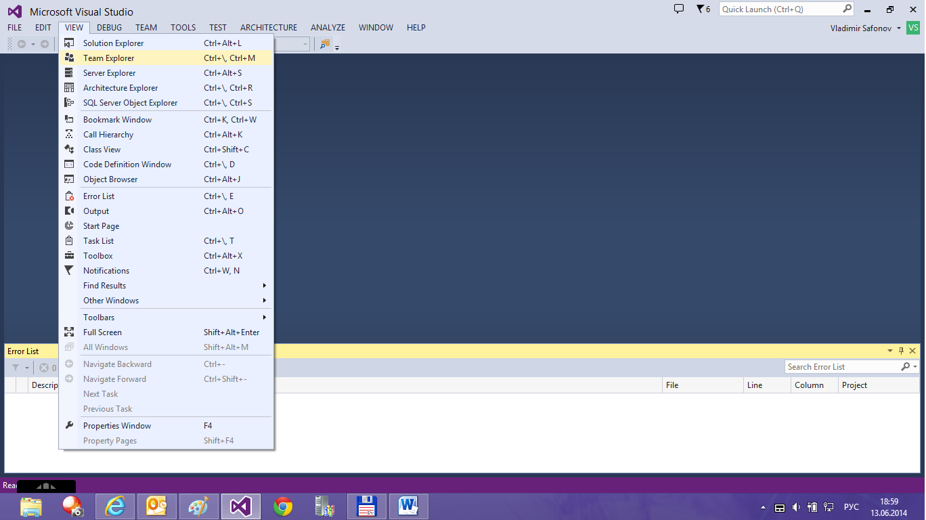Open the ARCHITECTURE menu

tap(269, 28)
